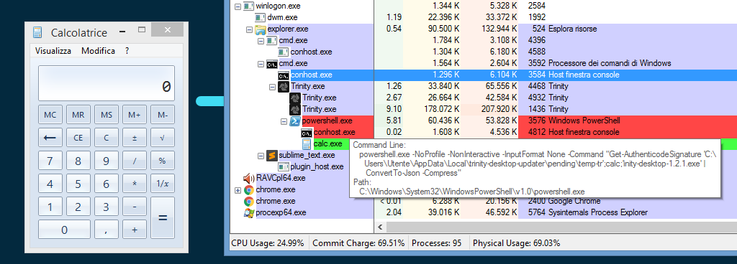Click the 9 key on calculator

point(107,161)
